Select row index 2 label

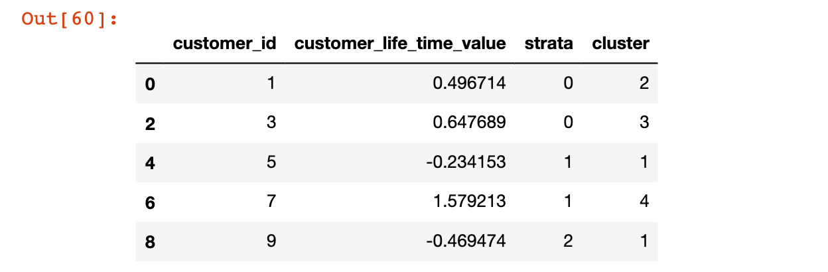[150, 123]
